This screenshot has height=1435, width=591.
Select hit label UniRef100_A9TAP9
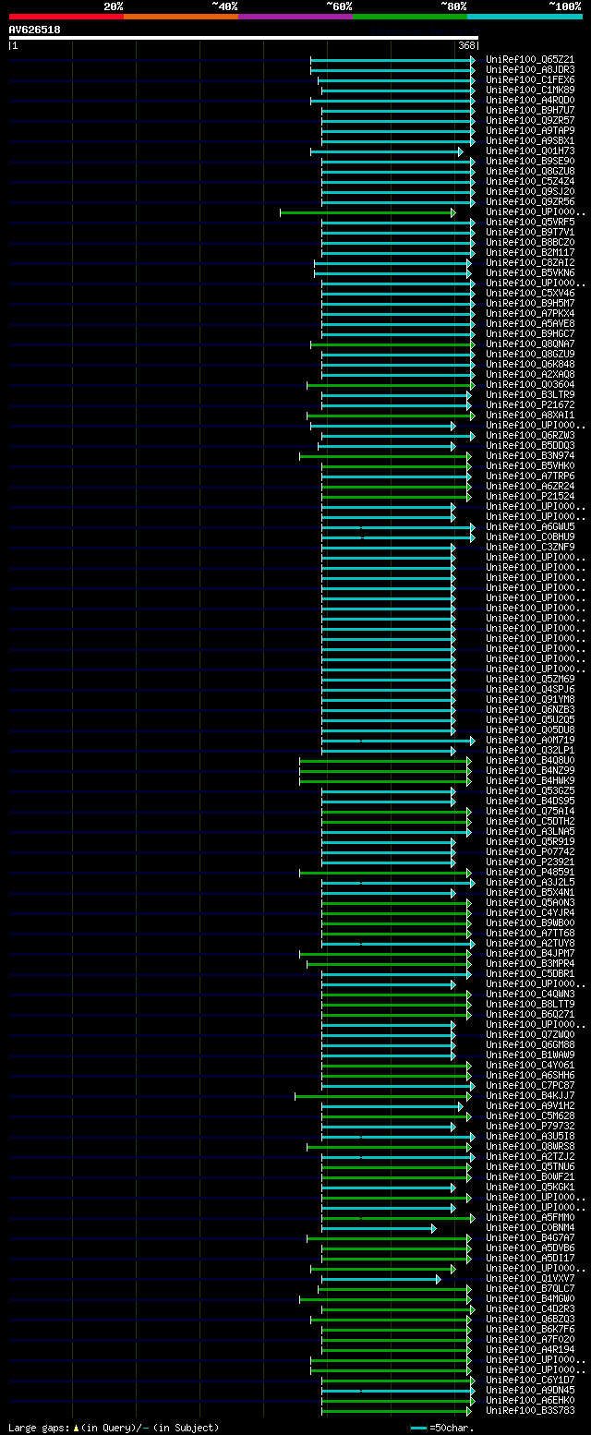coord(530,130)
